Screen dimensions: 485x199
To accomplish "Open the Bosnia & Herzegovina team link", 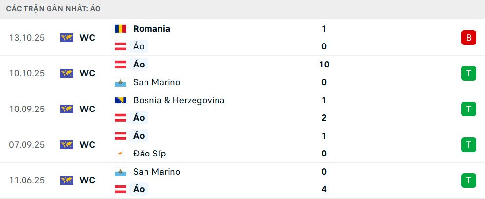I will click(178, 100).
